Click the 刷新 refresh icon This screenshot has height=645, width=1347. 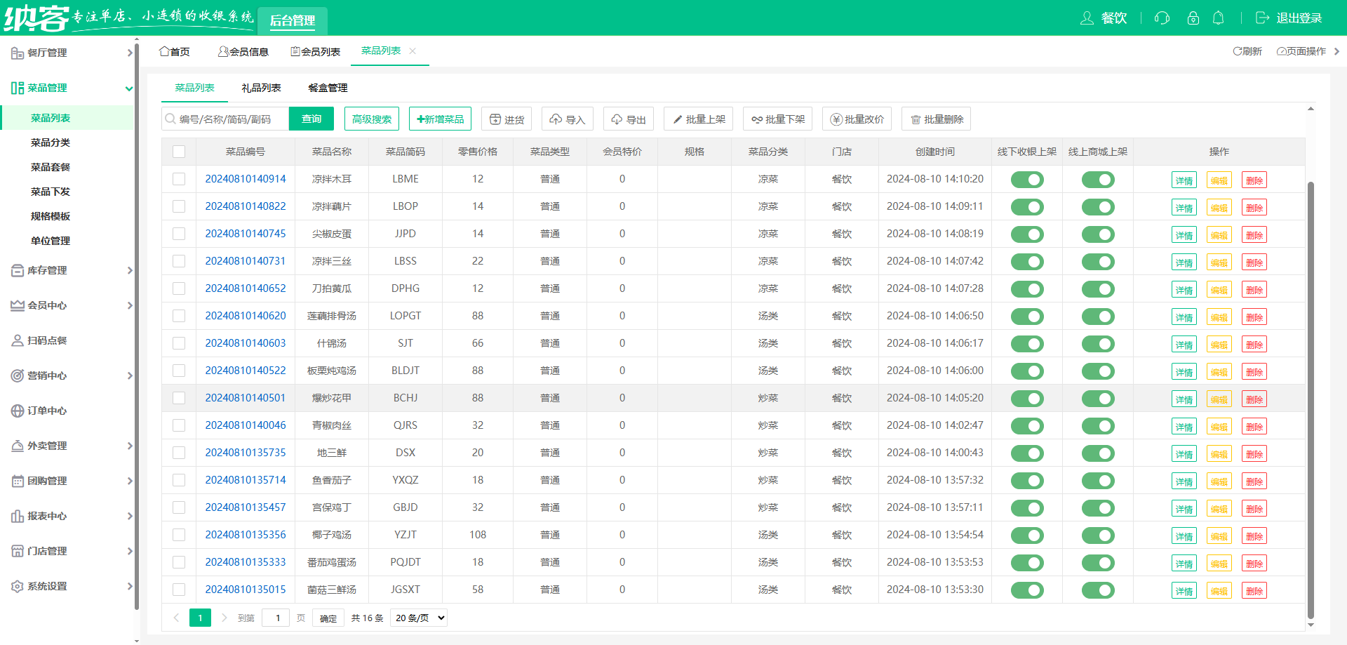1238,51
